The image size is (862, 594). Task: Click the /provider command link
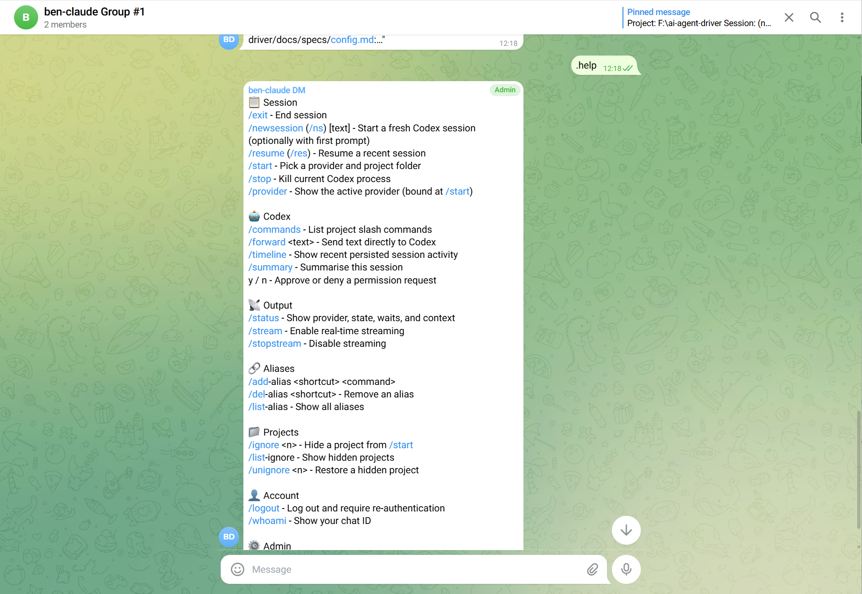coord(268,191)
